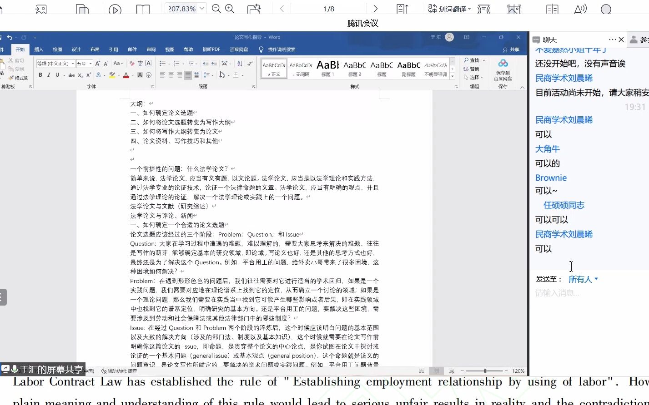Open the Change Case (Aa) dropdown
Screen dimensions: 649x405
[118, 64]
